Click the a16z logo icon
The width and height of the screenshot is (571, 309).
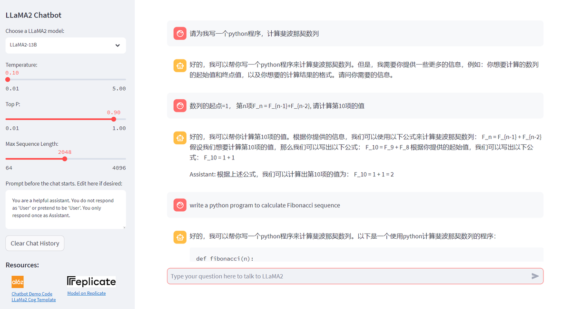(18, 282)
